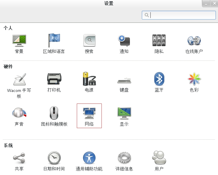Close the 设置 window
Viewport: 218px width, 175px height.
(x=214, y=4)
